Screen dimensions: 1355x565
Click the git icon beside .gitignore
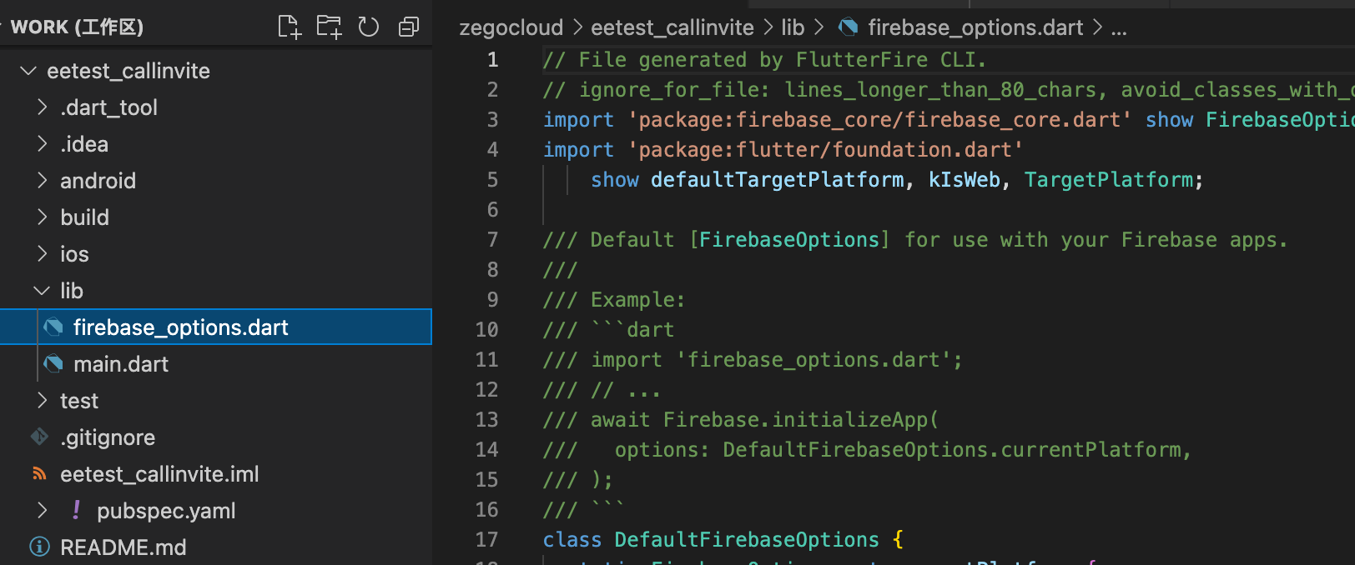(39, 437)
